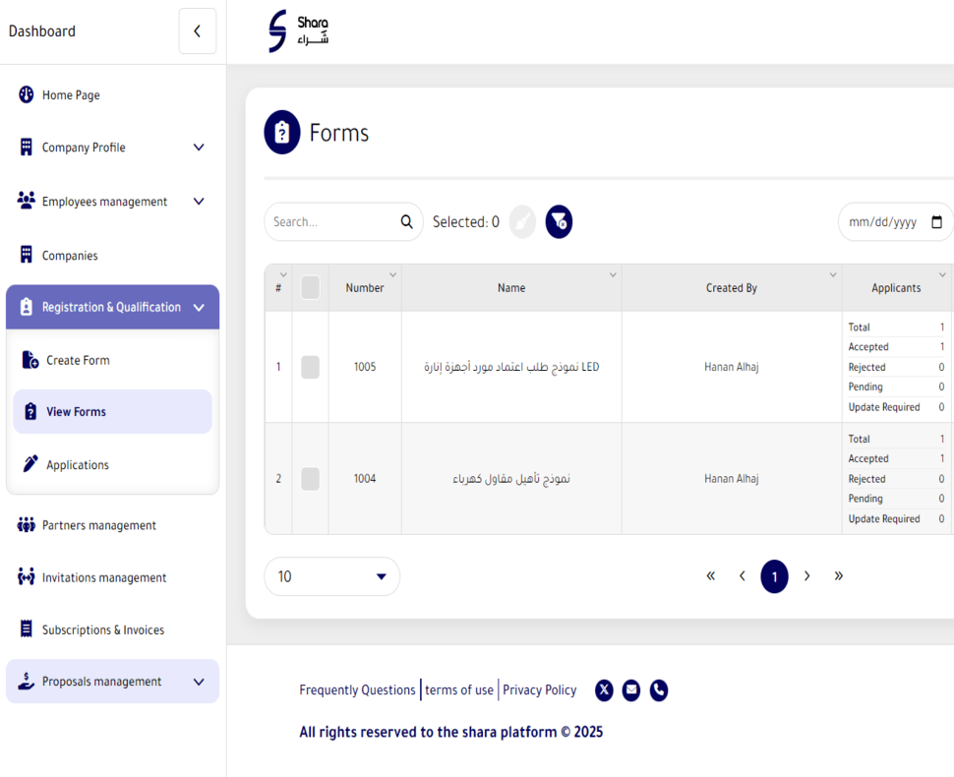Click the Subscriptions & Invoices receipt icon

click(x=27, y=628)
